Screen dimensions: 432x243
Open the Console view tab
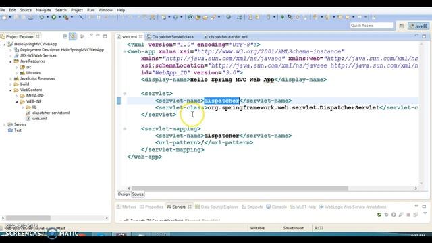click(x=277, y=207)
